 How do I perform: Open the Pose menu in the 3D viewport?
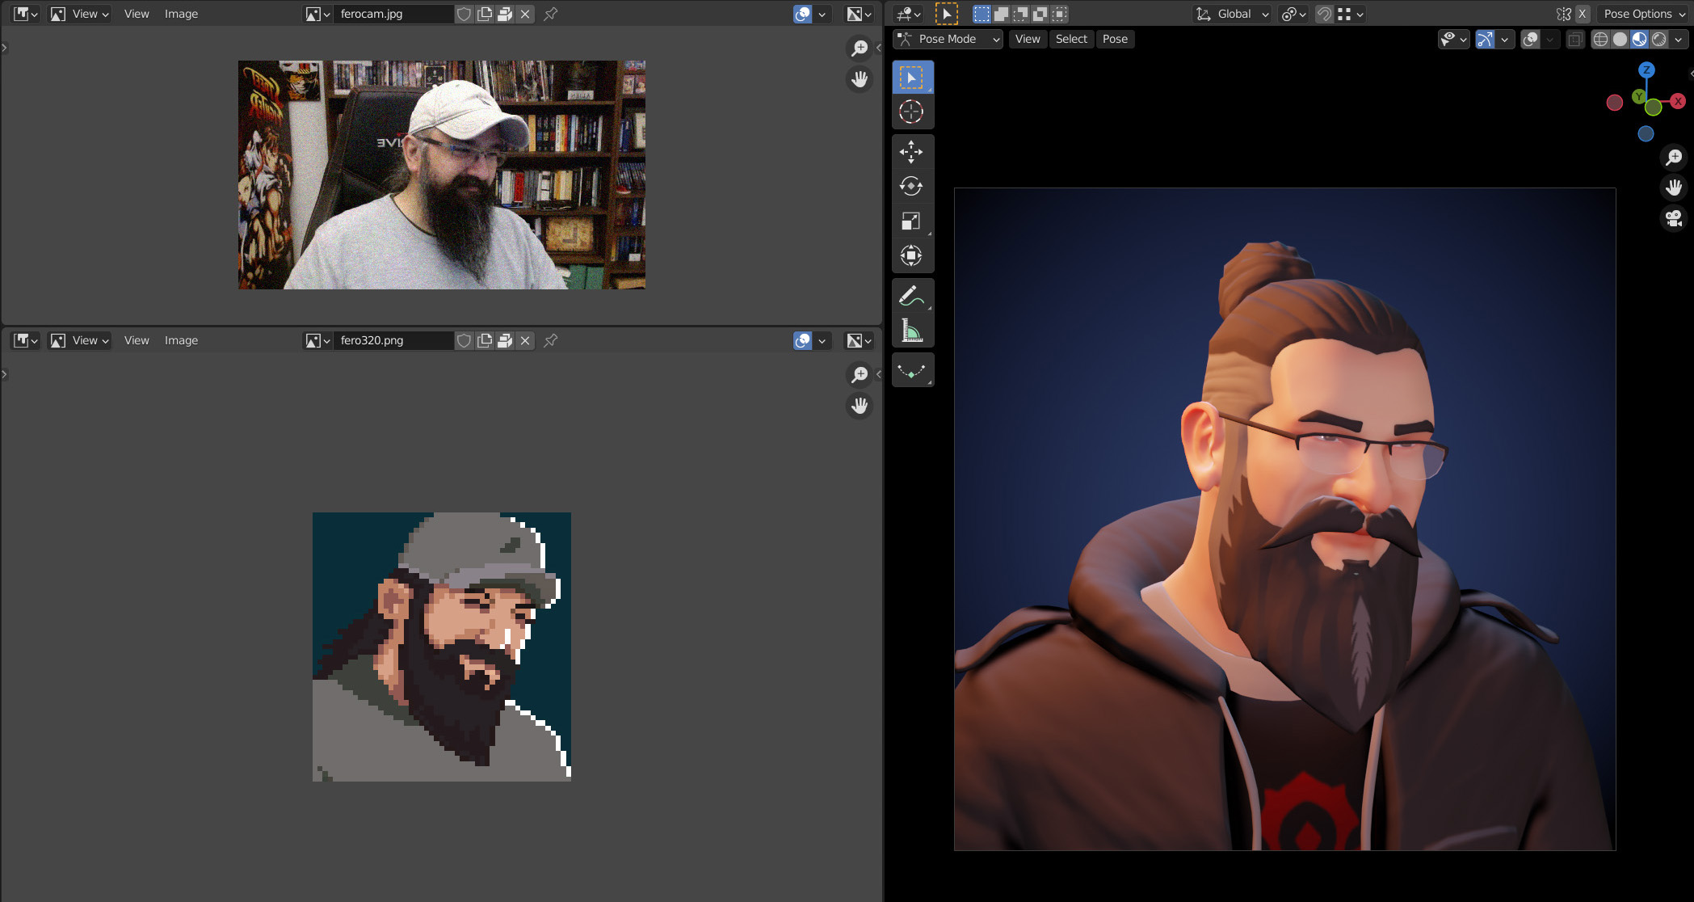pyautogui.click(x=1114, y=39)
